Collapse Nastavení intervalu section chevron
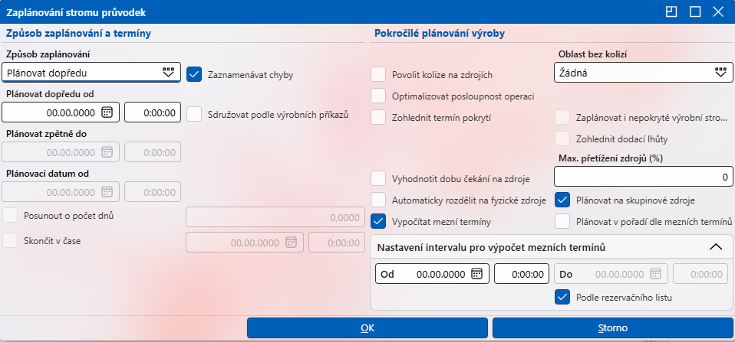This screenshot has width=735, height=342. [716, 247]
